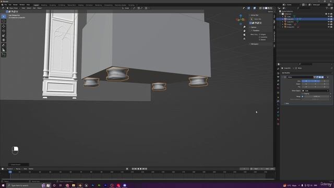334x188 pixels.
Task: Open the Output properties tab
Action: (278, 77)
